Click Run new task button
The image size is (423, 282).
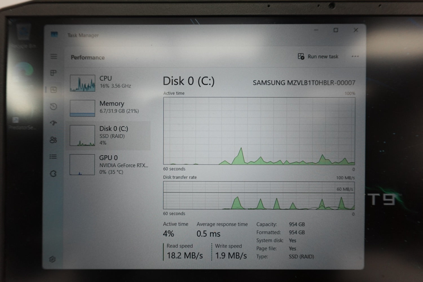318,57
